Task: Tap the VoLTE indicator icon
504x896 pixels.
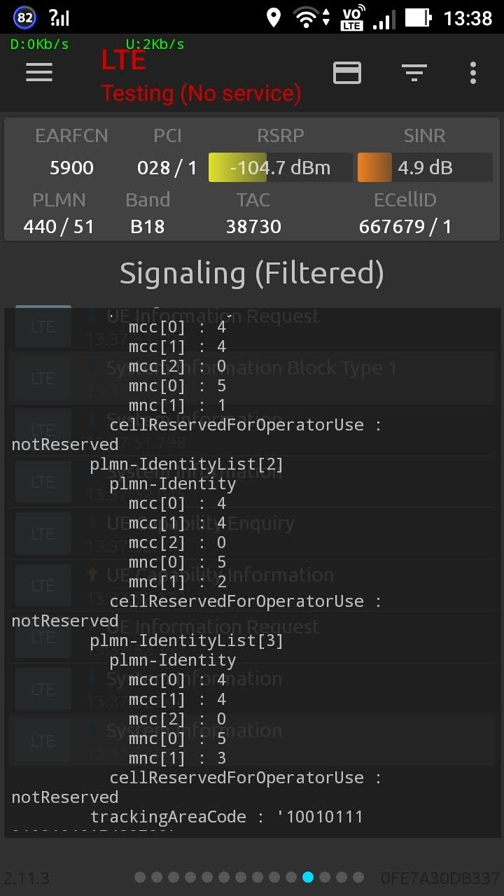Action: coord(351,18)
